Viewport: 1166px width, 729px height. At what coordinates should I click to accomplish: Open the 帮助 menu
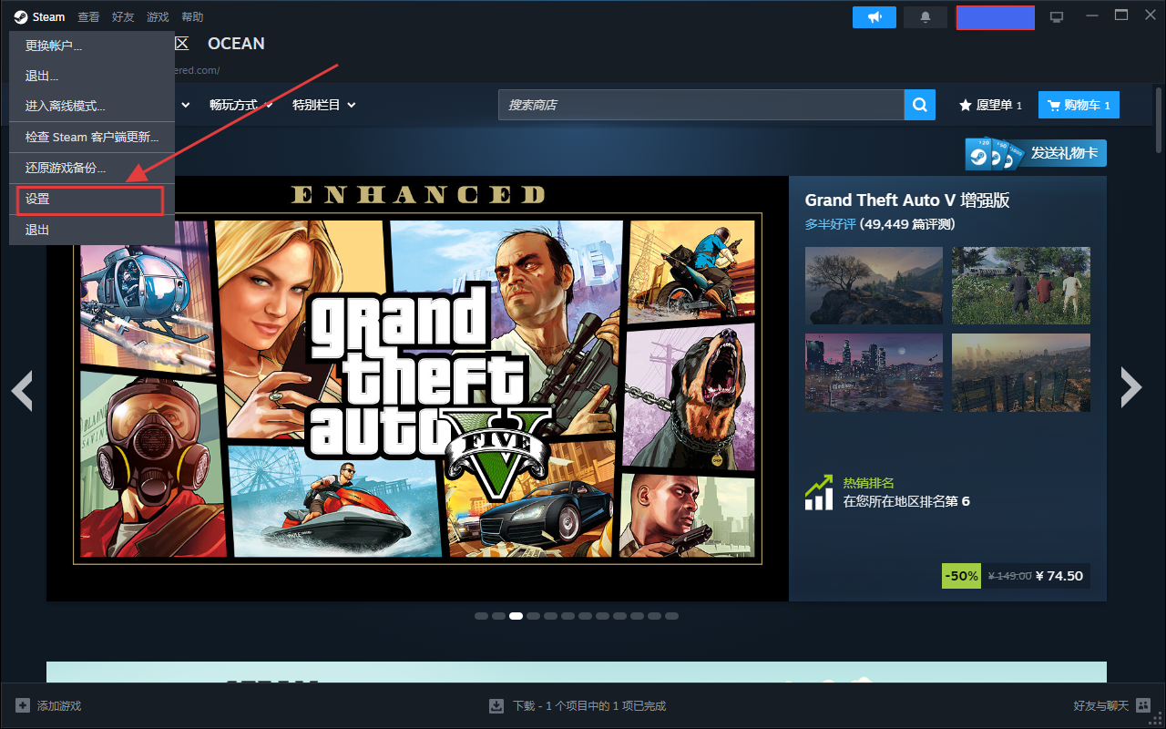(192, 17)
